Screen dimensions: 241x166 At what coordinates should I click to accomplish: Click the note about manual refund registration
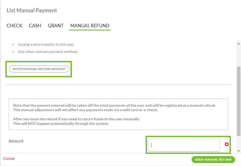click(114, 105)
